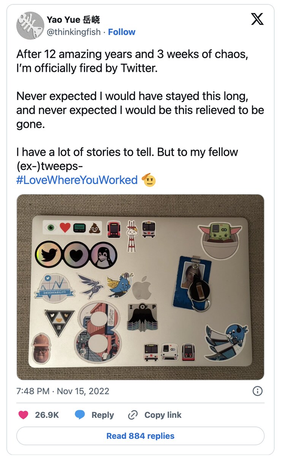Follow the @thinkingfish account
Viewport: 285px width, 463px height.
coord(122,32)
